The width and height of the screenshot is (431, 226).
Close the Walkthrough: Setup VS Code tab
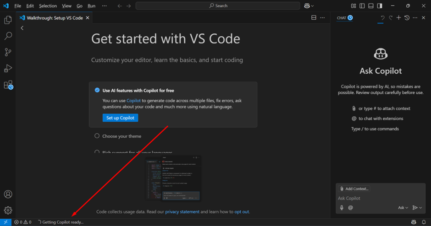coord(88,18)
